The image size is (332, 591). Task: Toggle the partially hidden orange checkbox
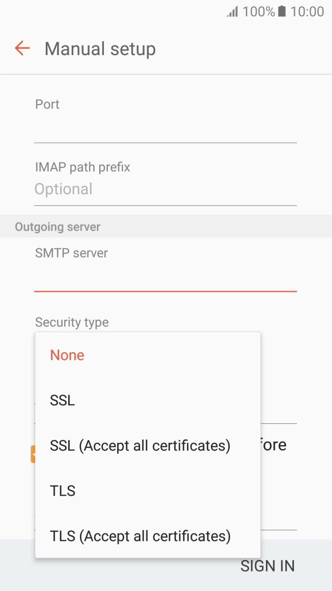click(33, 454)
